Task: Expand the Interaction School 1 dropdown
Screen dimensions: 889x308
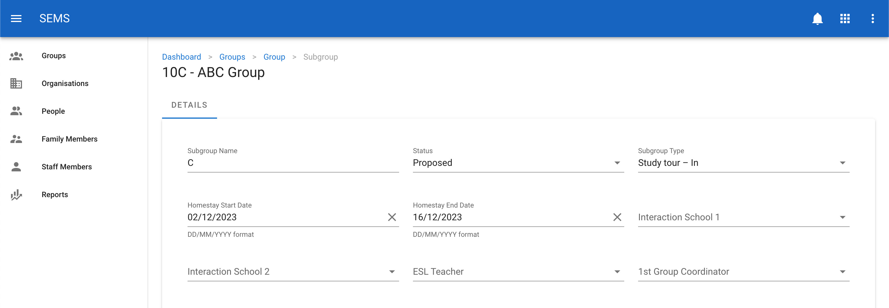Action: tap(842, 217)
